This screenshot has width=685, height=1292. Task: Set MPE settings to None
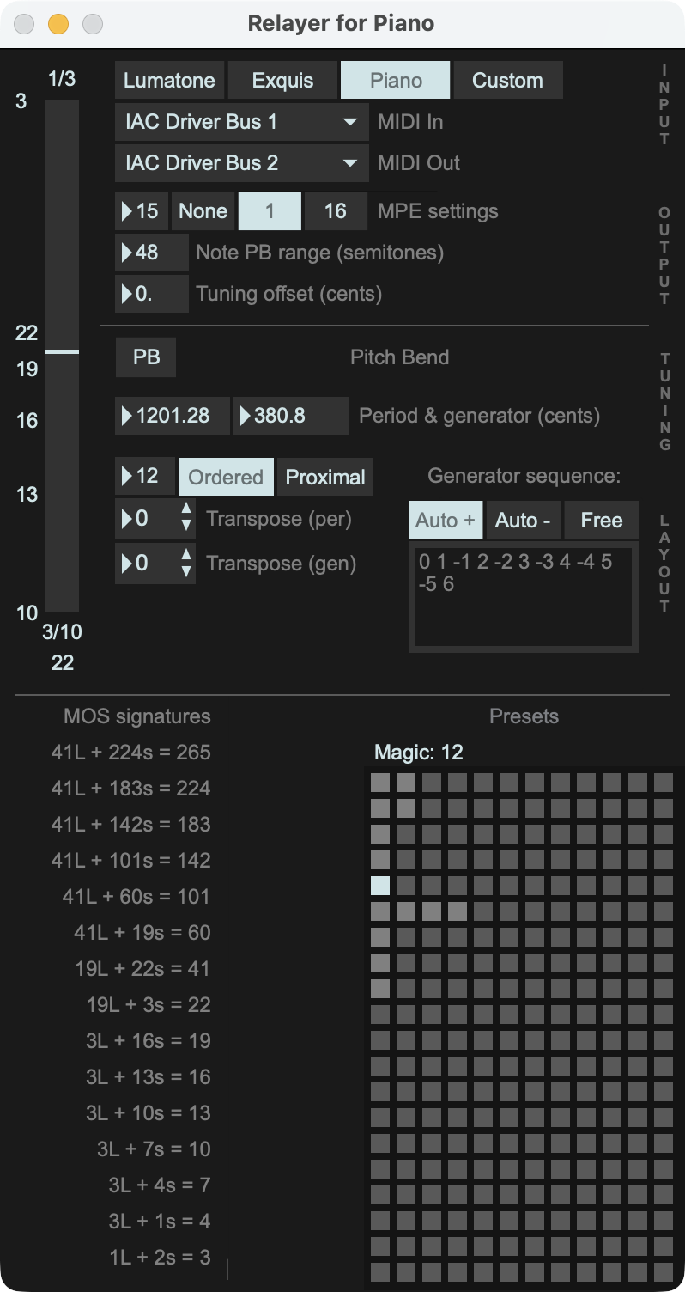203,211
